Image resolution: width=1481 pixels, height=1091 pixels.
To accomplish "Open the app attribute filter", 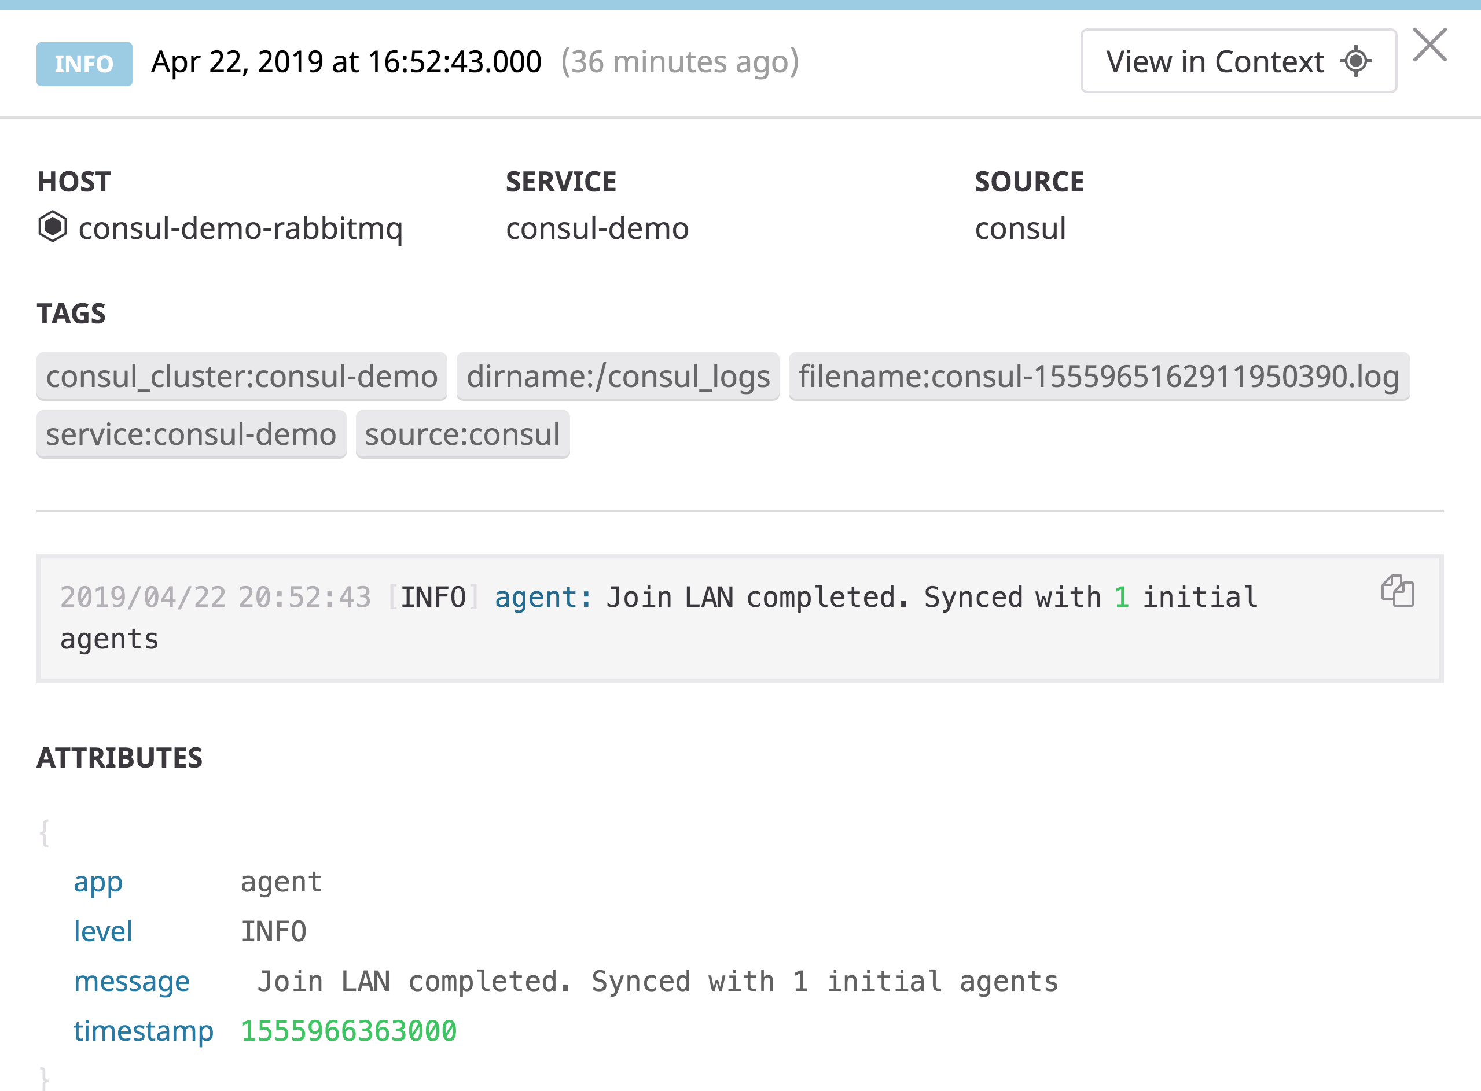I will pyautogui.click(x=98, y=882).
